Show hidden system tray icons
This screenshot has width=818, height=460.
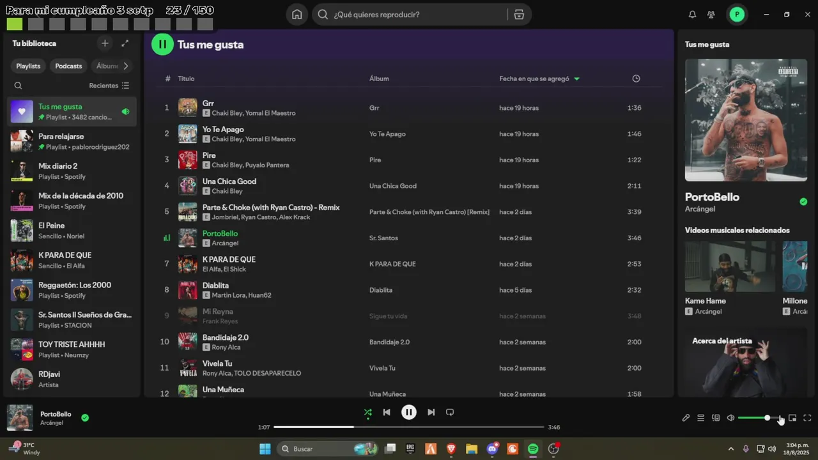pyautogui.click(x=730, y=449)
